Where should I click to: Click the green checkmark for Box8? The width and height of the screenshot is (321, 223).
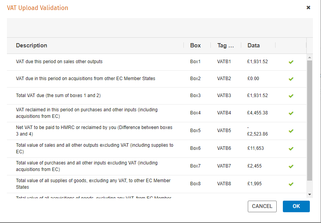[291, 184]
